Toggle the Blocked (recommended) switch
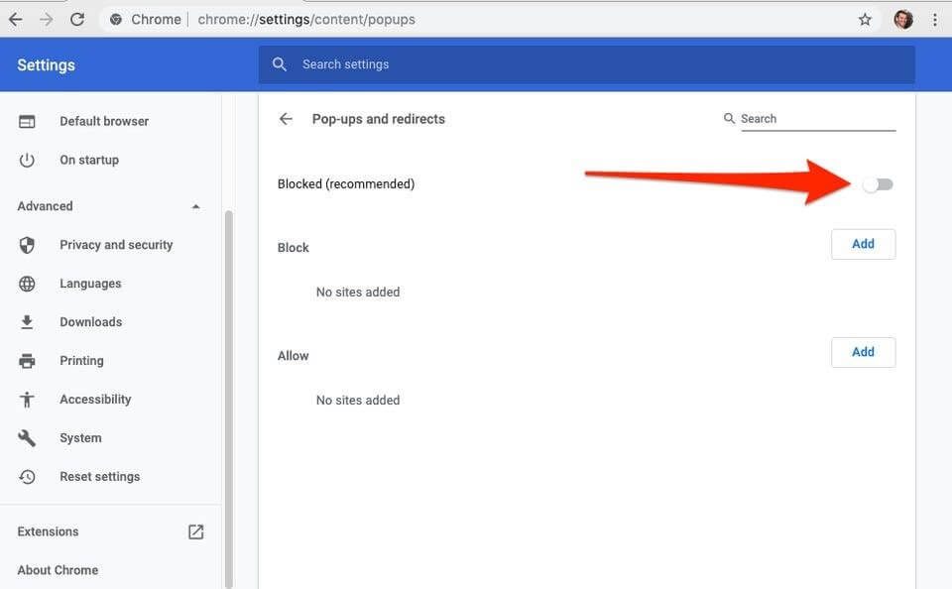The height and width of the screenshot is (589, 952). 878,184
